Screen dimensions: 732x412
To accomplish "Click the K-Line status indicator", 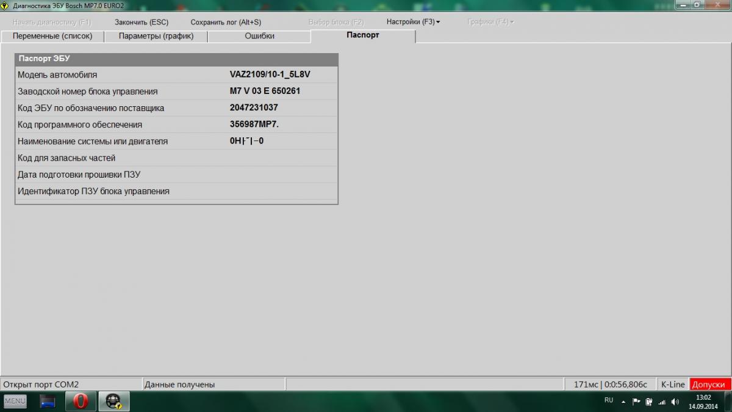I will pos(673,385).
